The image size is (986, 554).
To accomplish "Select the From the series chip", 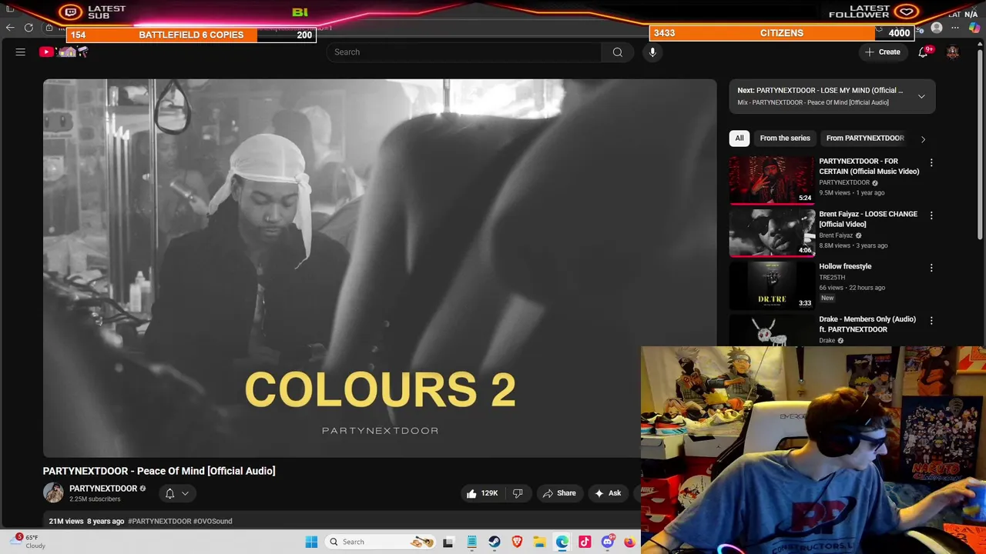I will pos(785,138).
